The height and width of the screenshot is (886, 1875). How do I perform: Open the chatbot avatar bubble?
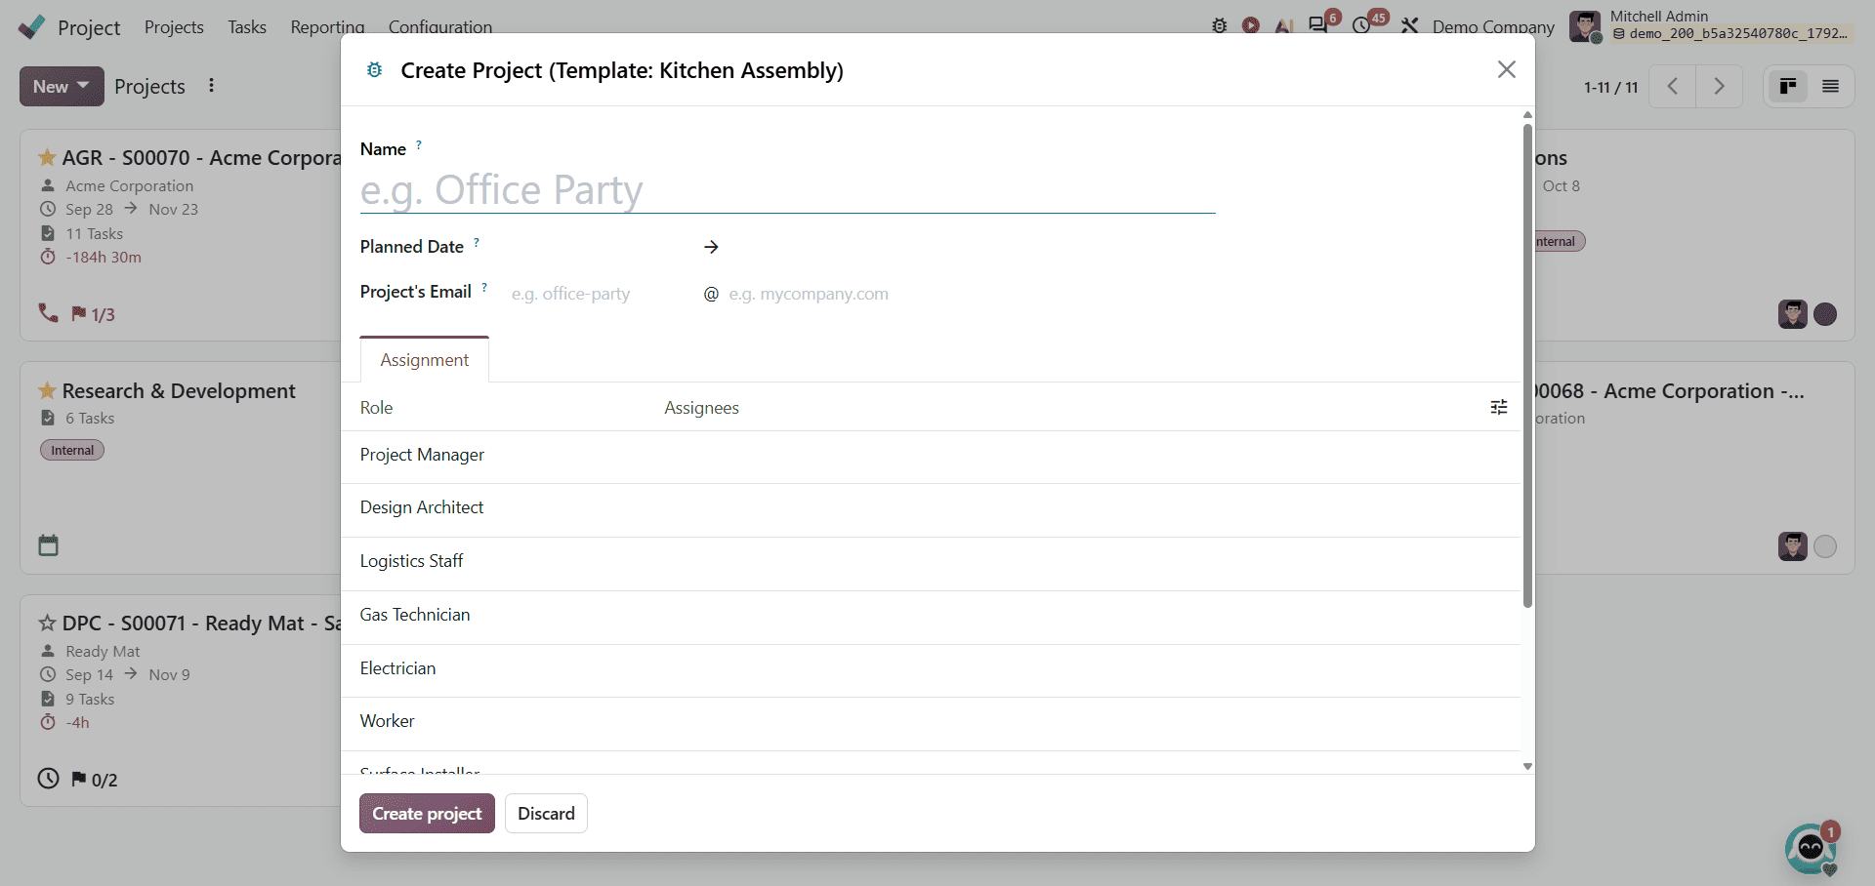1811,847
